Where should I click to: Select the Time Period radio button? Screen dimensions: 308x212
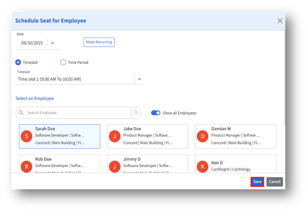[63, 63]
